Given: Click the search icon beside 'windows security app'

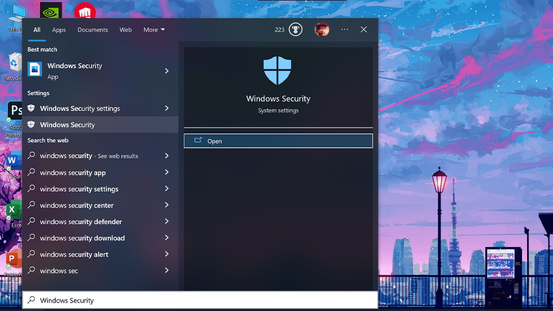Looking at the screenshot, I should click(x=31, y=172).
